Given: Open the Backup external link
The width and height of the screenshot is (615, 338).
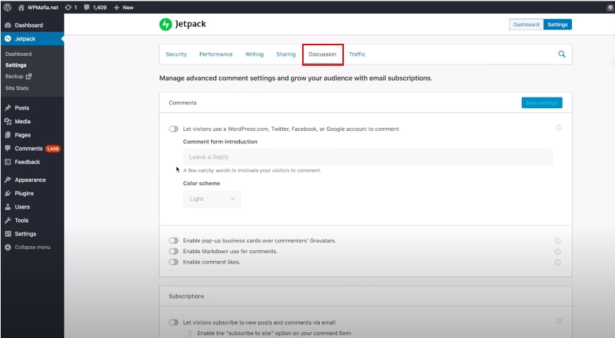Looking at the screenshot, I should point(18,76).
